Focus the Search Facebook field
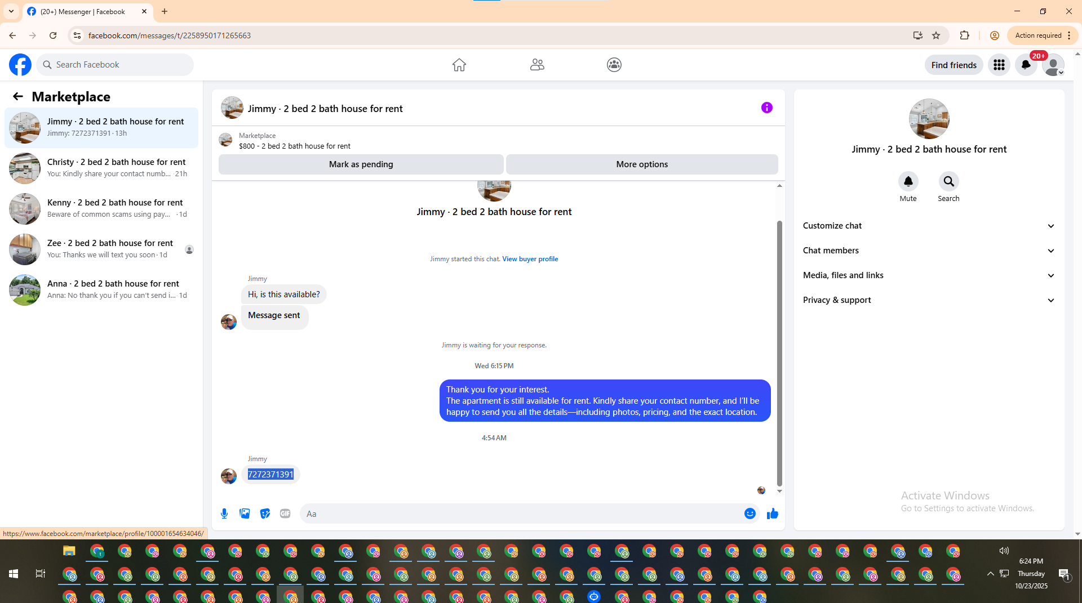 click(x=115, y=65)
